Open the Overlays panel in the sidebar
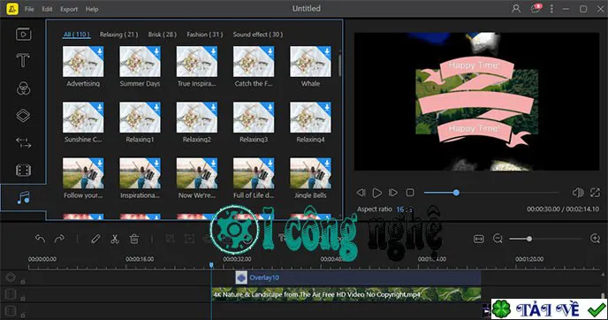 23,116
